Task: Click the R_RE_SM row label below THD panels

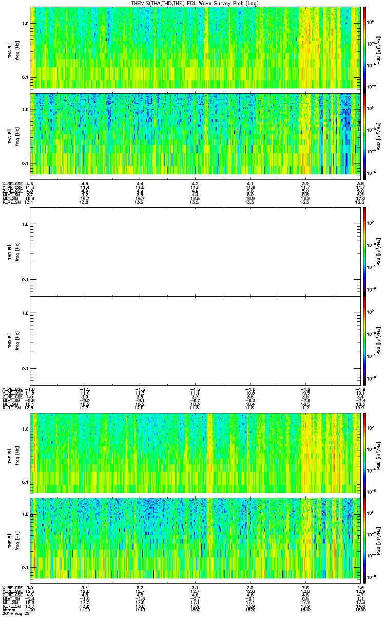Action: (12, 407)
